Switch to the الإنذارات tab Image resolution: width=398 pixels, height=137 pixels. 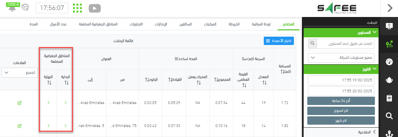click(161, 24)
